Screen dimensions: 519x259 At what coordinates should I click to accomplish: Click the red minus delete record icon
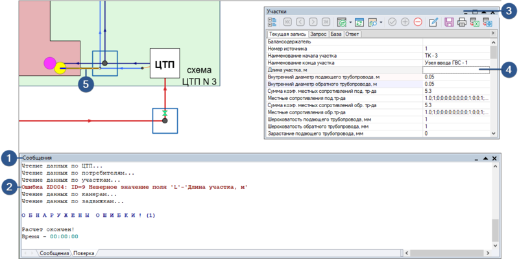[418, 22]
